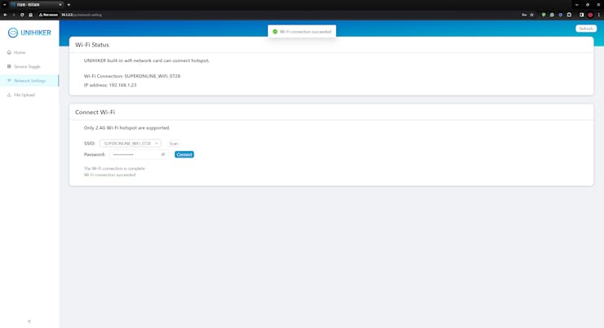Screen dimensions: 604x328
Task: Toggle the browser side panel icon
Action: [x=582, y=15]
